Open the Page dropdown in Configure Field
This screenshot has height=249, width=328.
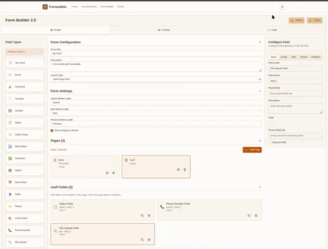[273, 123]
